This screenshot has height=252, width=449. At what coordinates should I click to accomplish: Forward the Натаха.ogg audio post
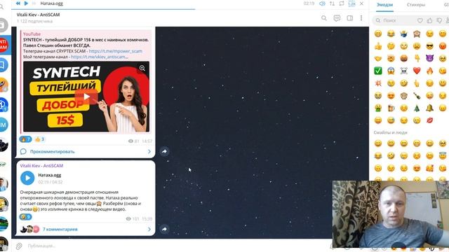pyautogui.click(x=164, y=229)
